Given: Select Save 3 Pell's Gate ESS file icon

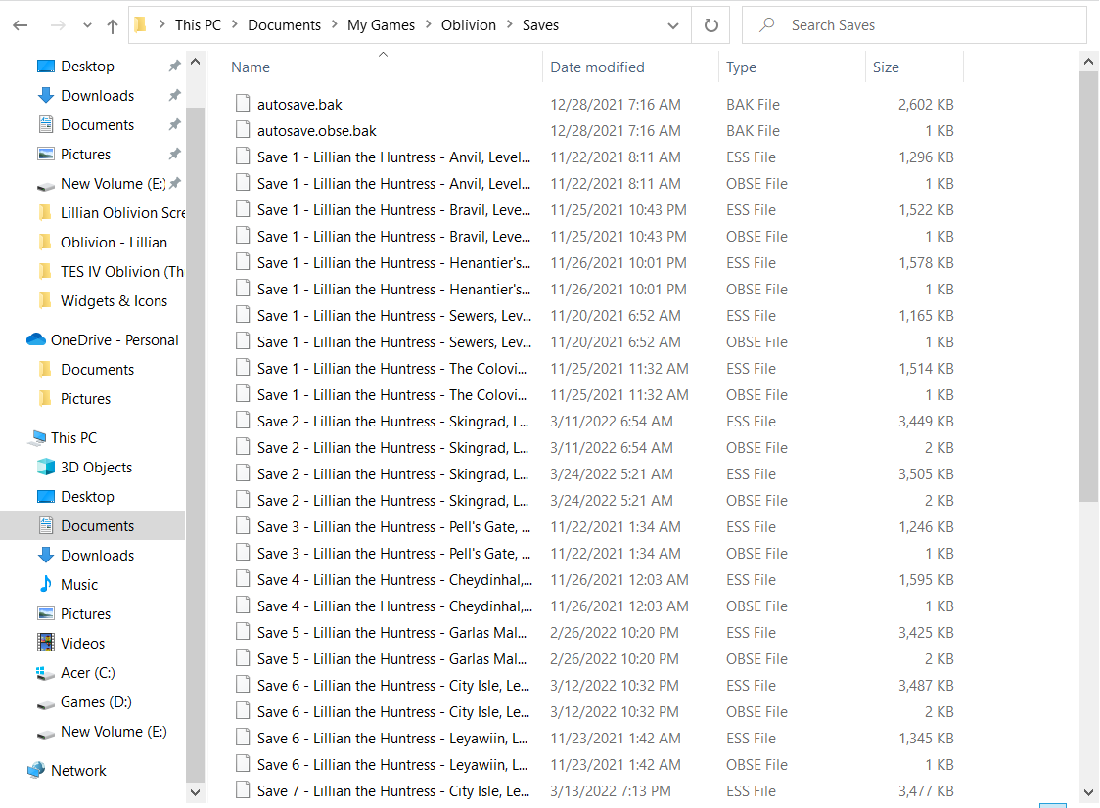Looking at the screenshot, I should tap(243, 526).
